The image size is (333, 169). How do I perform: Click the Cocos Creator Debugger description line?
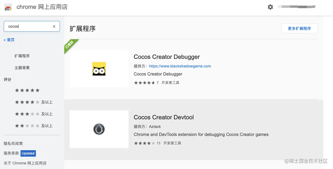158,74
